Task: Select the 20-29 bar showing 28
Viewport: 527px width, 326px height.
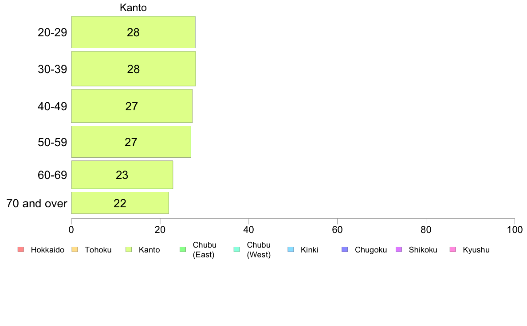Action: tap(134, 32)
